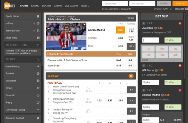Select Score Draw enhanced price 5.5
The height and width of the screenshot is (123, 188).
click(130, 66)
